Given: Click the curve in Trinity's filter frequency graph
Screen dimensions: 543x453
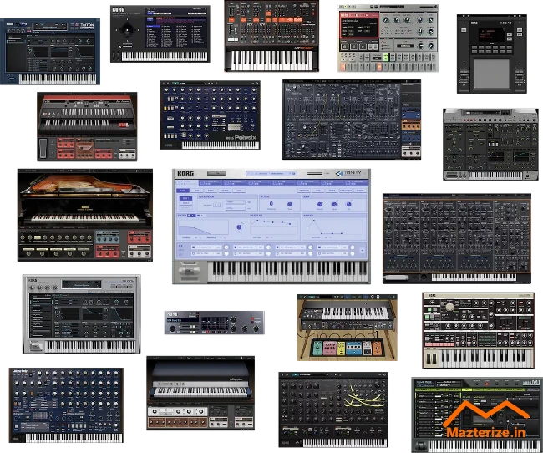Looking at the screenshot, I should coord(194,229).
